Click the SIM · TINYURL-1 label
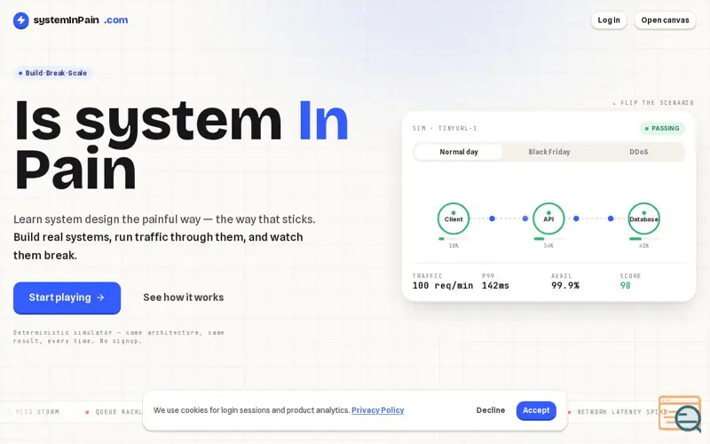Viewport: 710px width, 444px height. pos(445,128)
